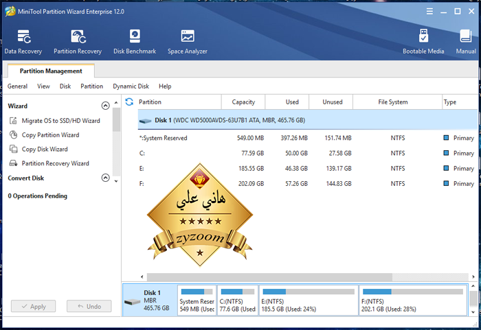481x330 pixels.
Task: Open Disk Benchmark tool
Action: (135, 42)
